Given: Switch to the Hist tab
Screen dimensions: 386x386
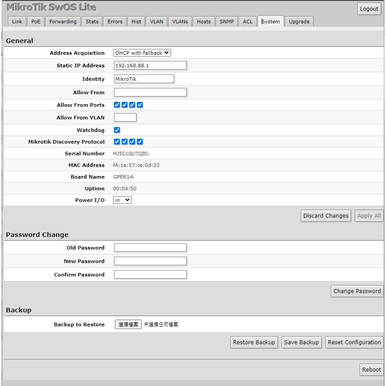Looking at the screenshot, I should tap(136, 22).
